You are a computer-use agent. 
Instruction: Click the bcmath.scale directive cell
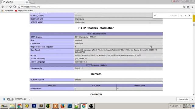(x=52, y=89)
